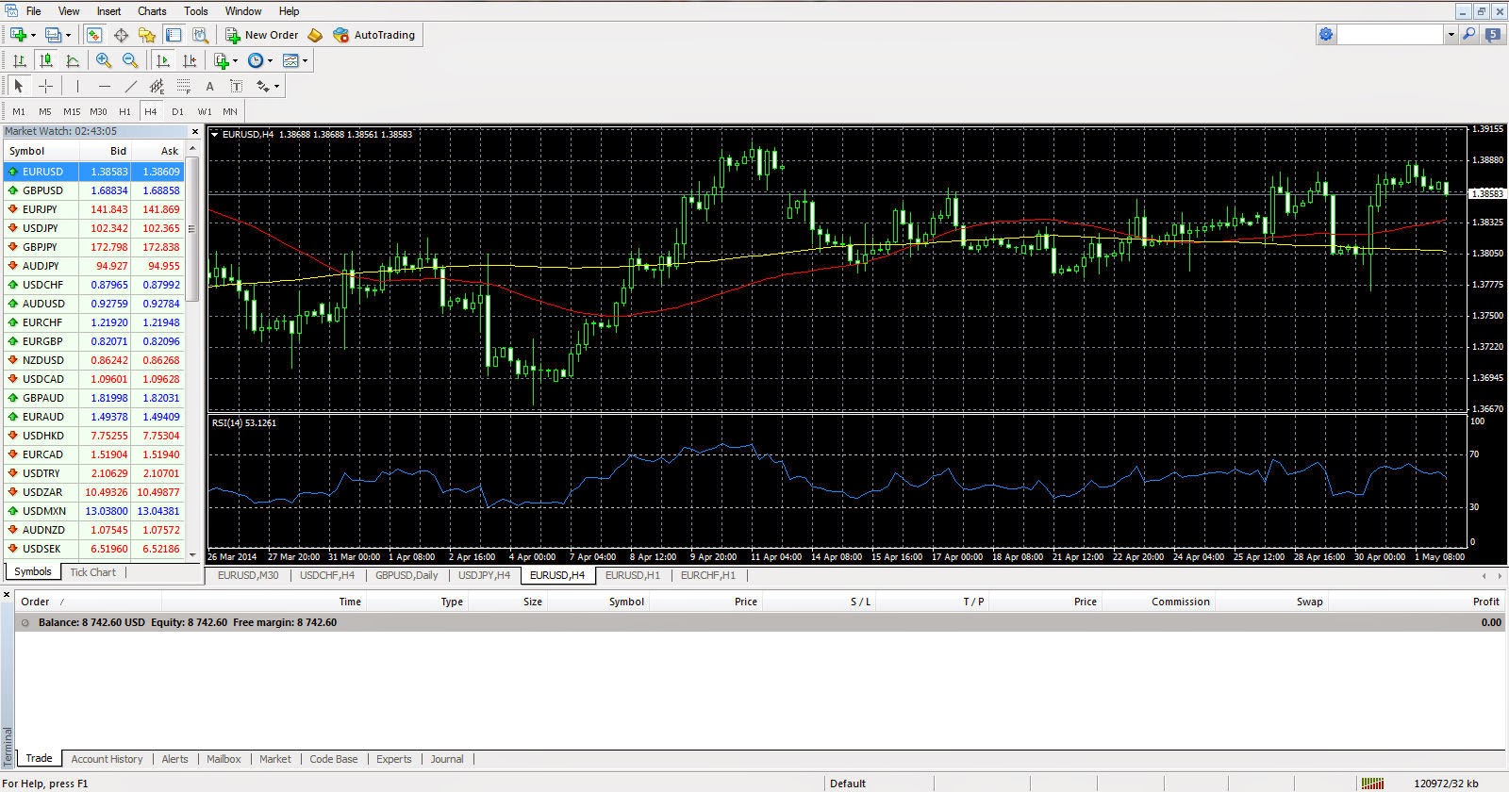This screenshot has width=1509, height=792.
Task: Open the Charts menu
Action: coord(152,11)
